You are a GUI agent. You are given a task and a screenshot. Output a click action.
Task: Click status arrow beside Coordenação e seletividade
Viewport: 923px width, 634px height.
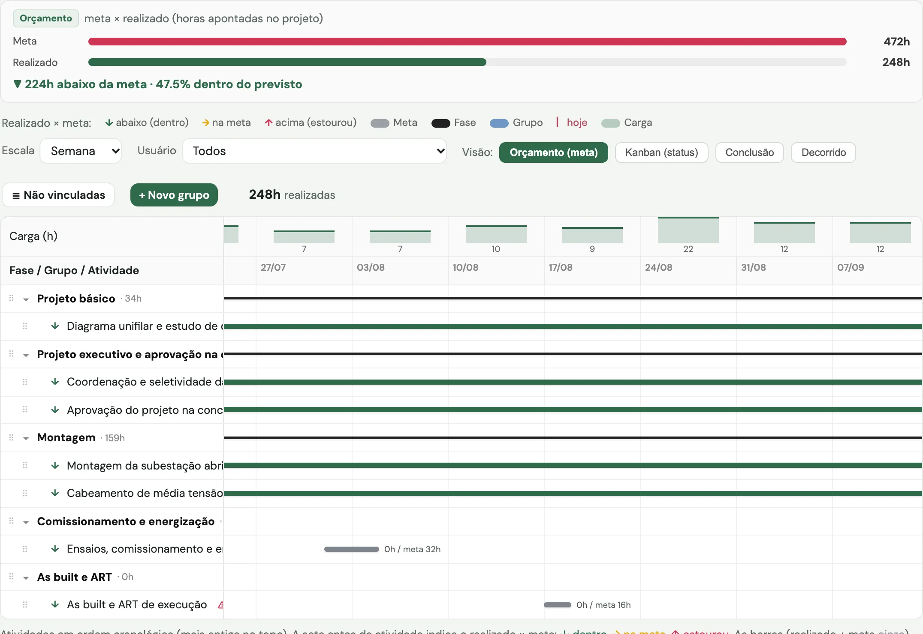pyautogui.click(x=55, y=381)
